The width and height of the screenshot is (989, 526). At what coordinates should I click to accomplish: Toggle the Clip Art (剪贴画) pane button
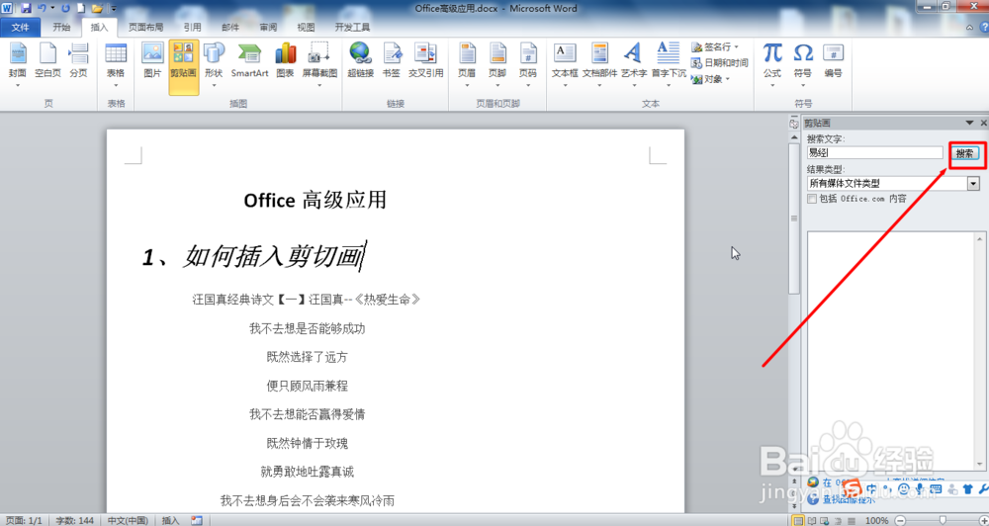click(184, 67)
